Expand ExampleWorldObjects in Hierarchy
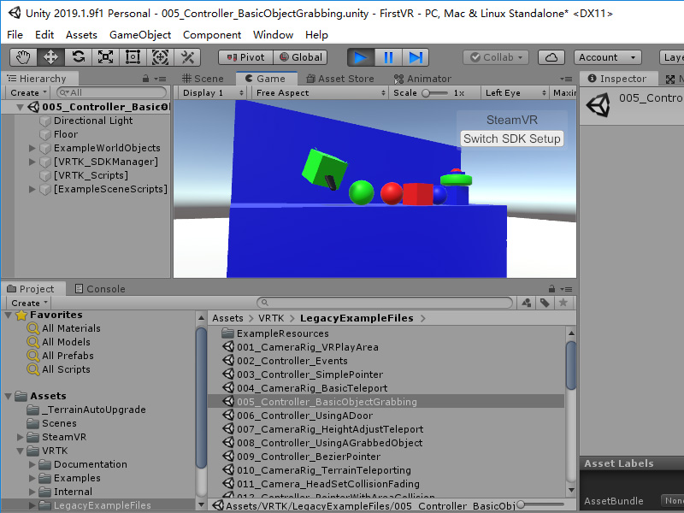The height and width of the screenshot is (513, 684). click(32, 148)
